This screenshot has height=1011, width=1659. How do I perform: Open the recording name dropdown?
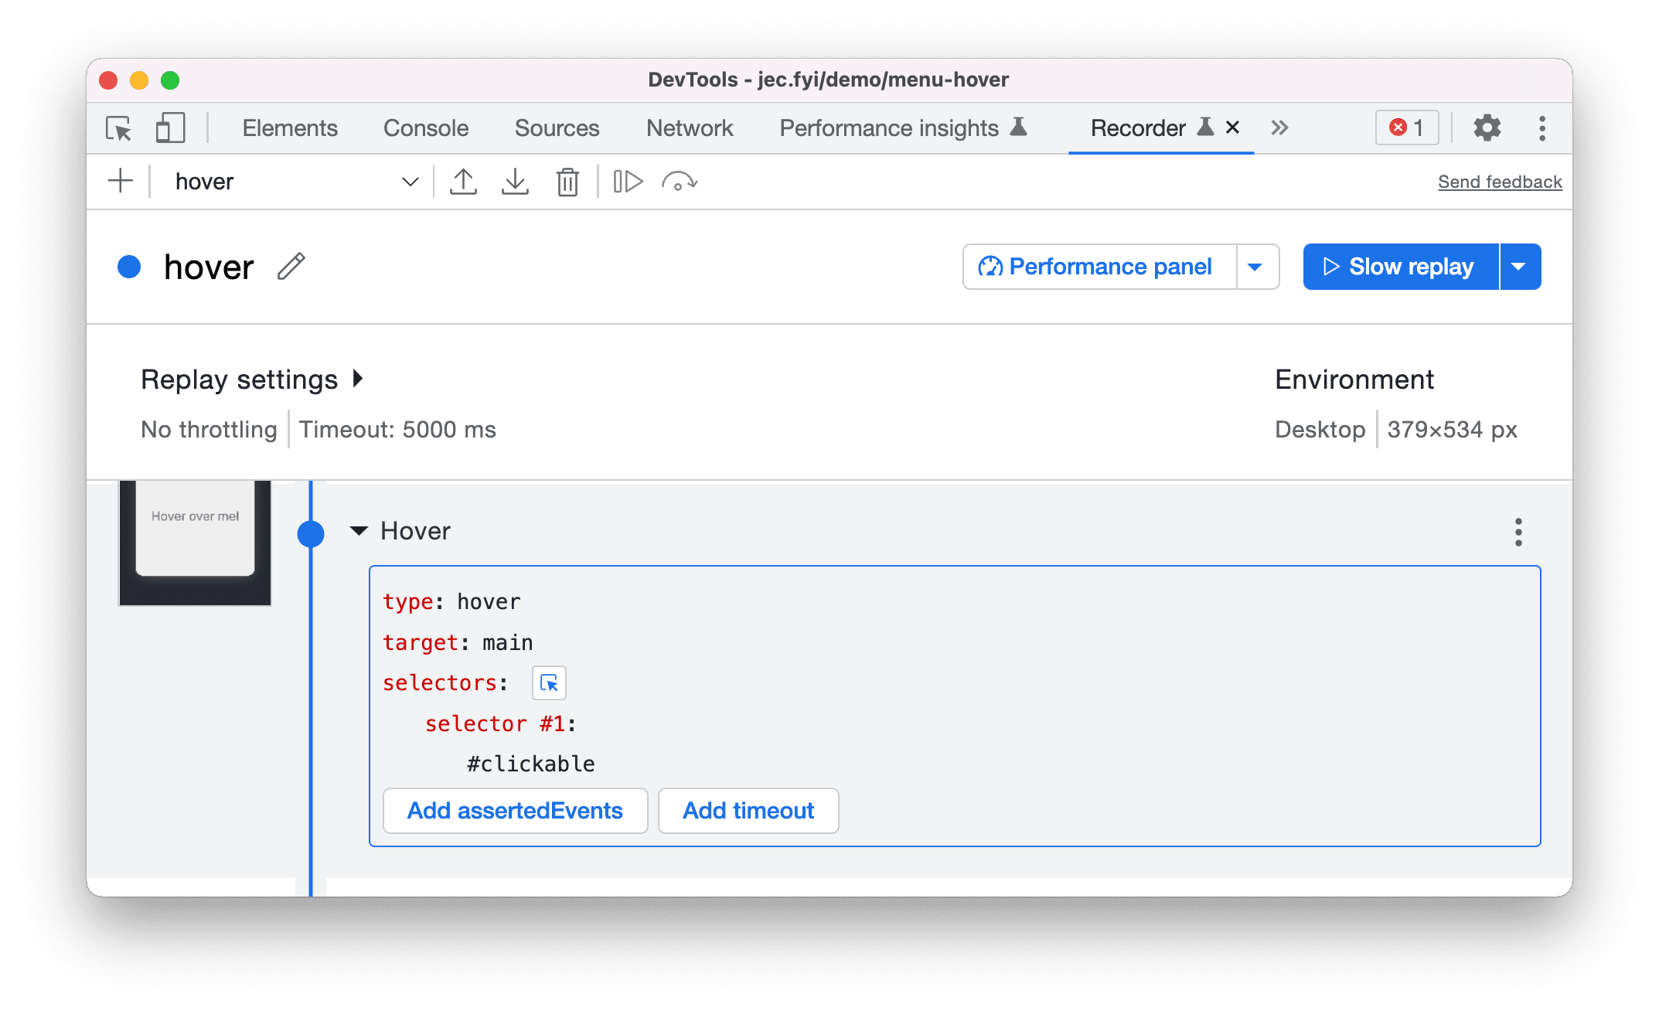coord(411,180)
